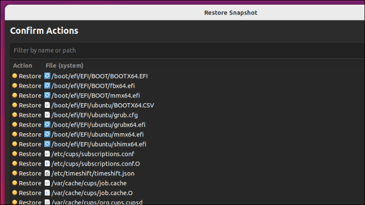This screenshot has height=205, width=365.
Task: Click the File (system) column header
Action: 64,66
